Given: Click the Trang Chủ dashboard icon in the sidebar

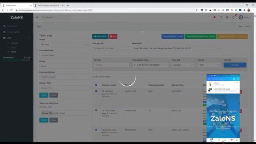Looking at the screenshot, I should coord(4,26).
